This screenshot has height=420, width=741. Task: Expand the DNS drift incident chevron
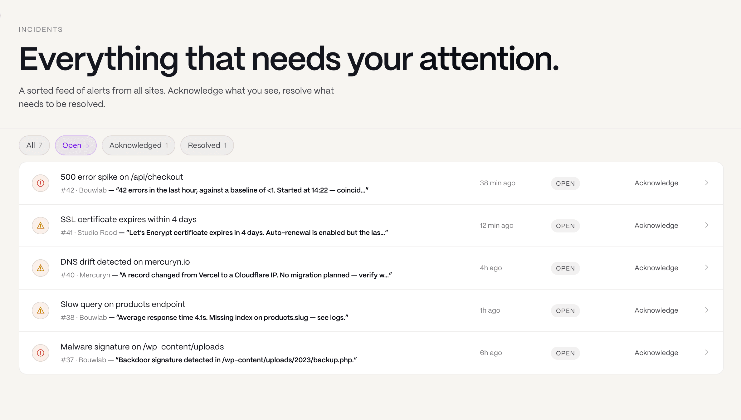707,268
